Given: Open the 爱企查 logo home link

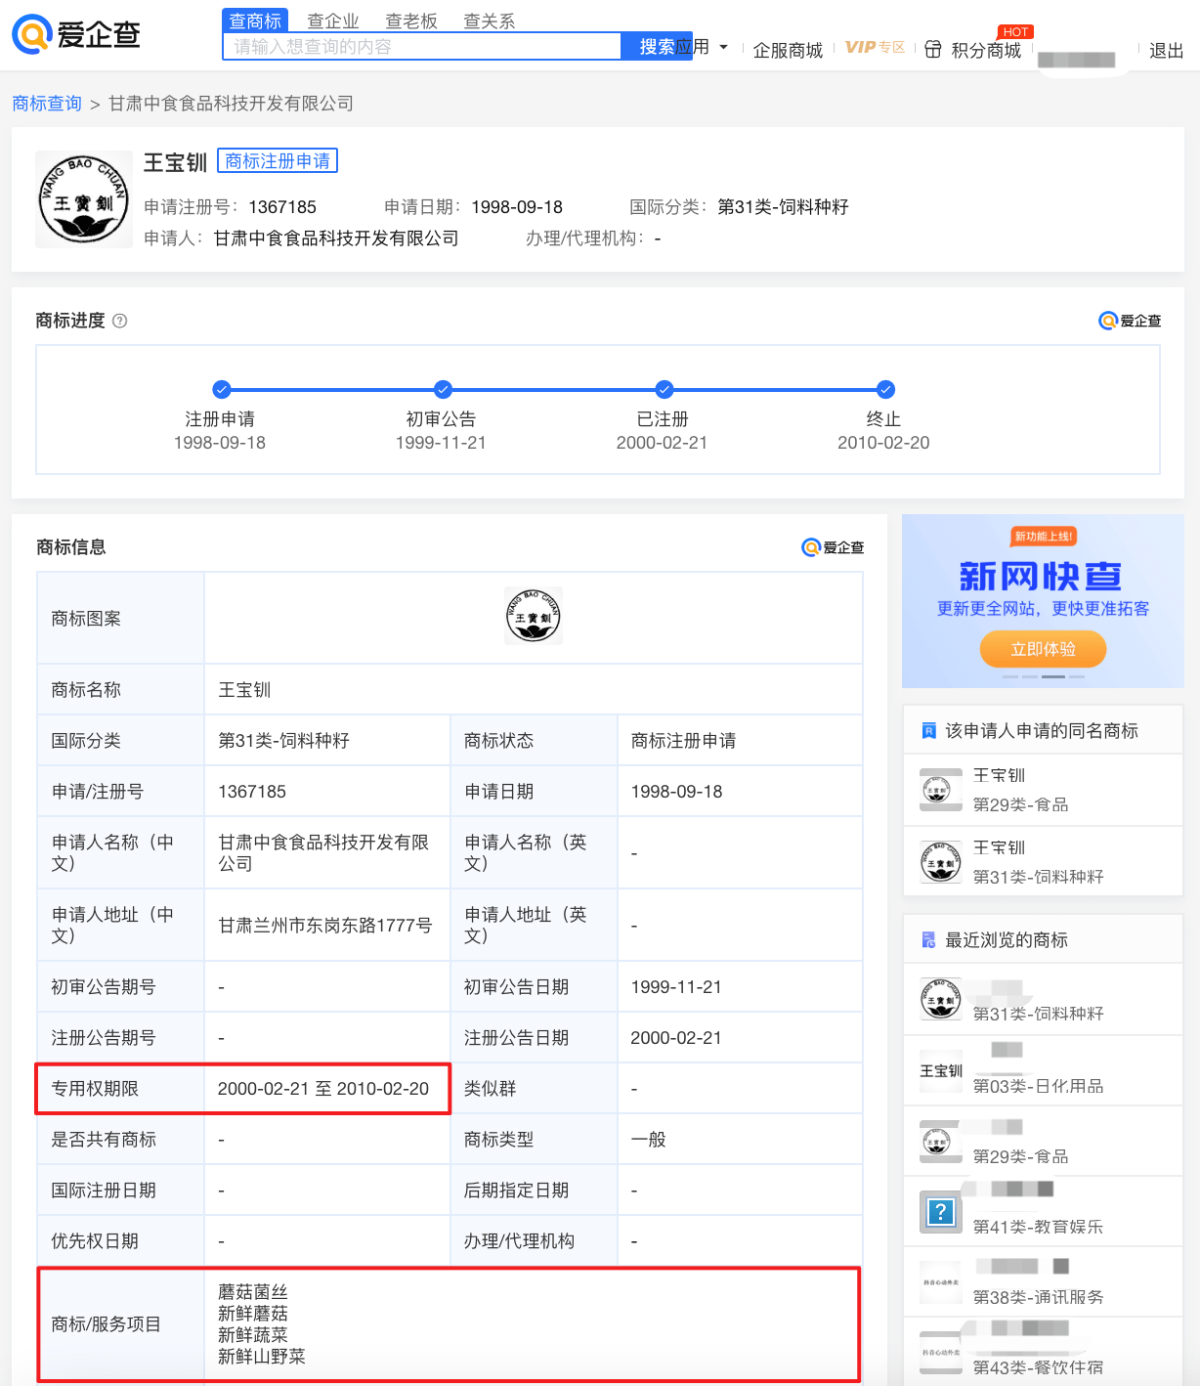Looking at the screenshot, I should coord(76,33).
